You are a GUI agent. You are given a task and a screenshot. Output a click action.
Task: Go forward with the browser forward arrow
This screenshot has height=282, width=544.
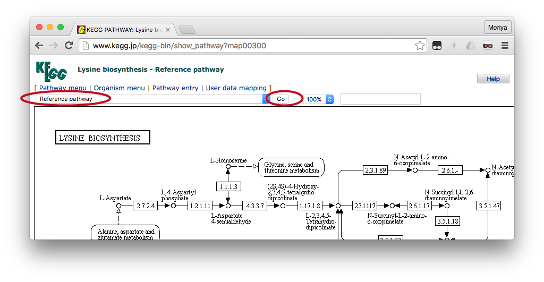click(54, 46)
